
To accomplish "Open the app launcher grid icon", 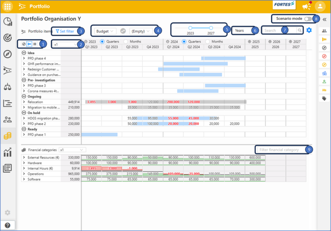I will tap(7, 6).
